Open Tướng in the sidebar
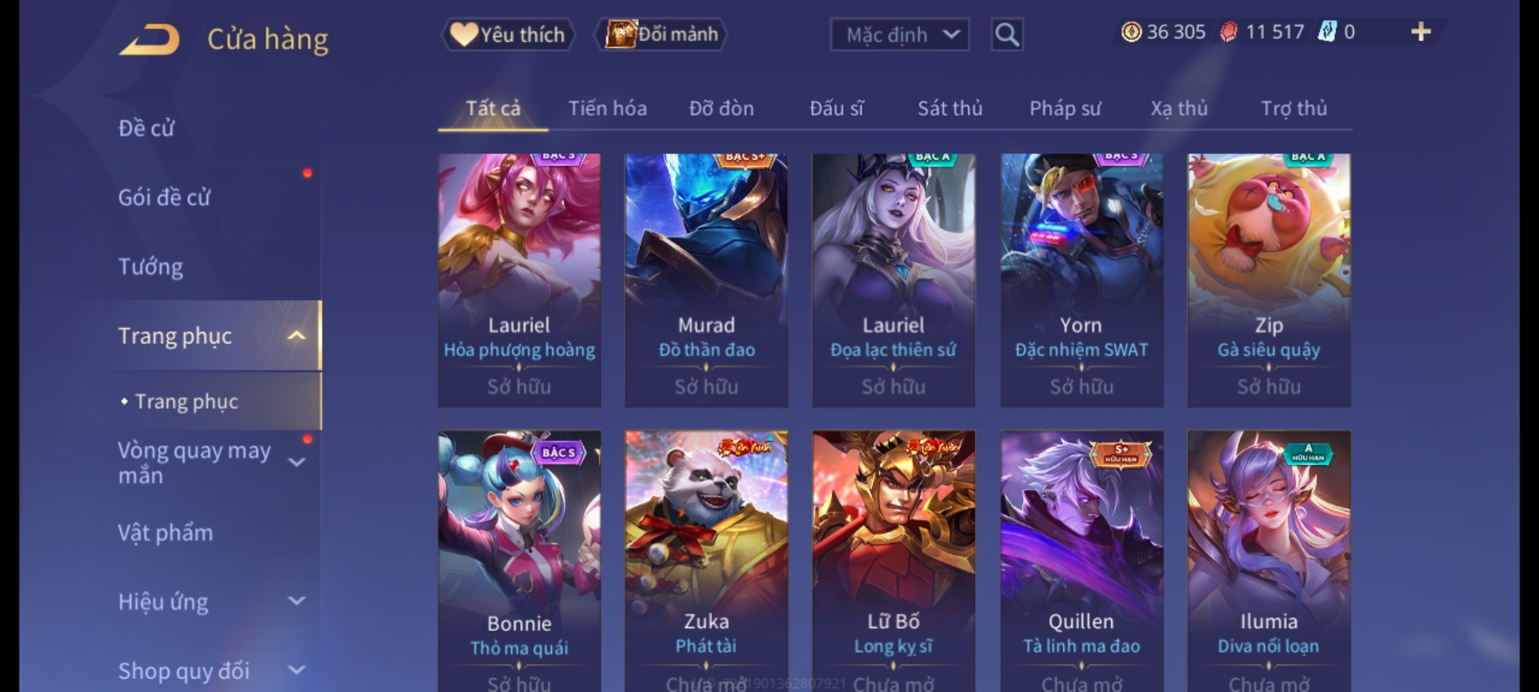This screenshot has height=692, width=1539. (x=151, y=267)
